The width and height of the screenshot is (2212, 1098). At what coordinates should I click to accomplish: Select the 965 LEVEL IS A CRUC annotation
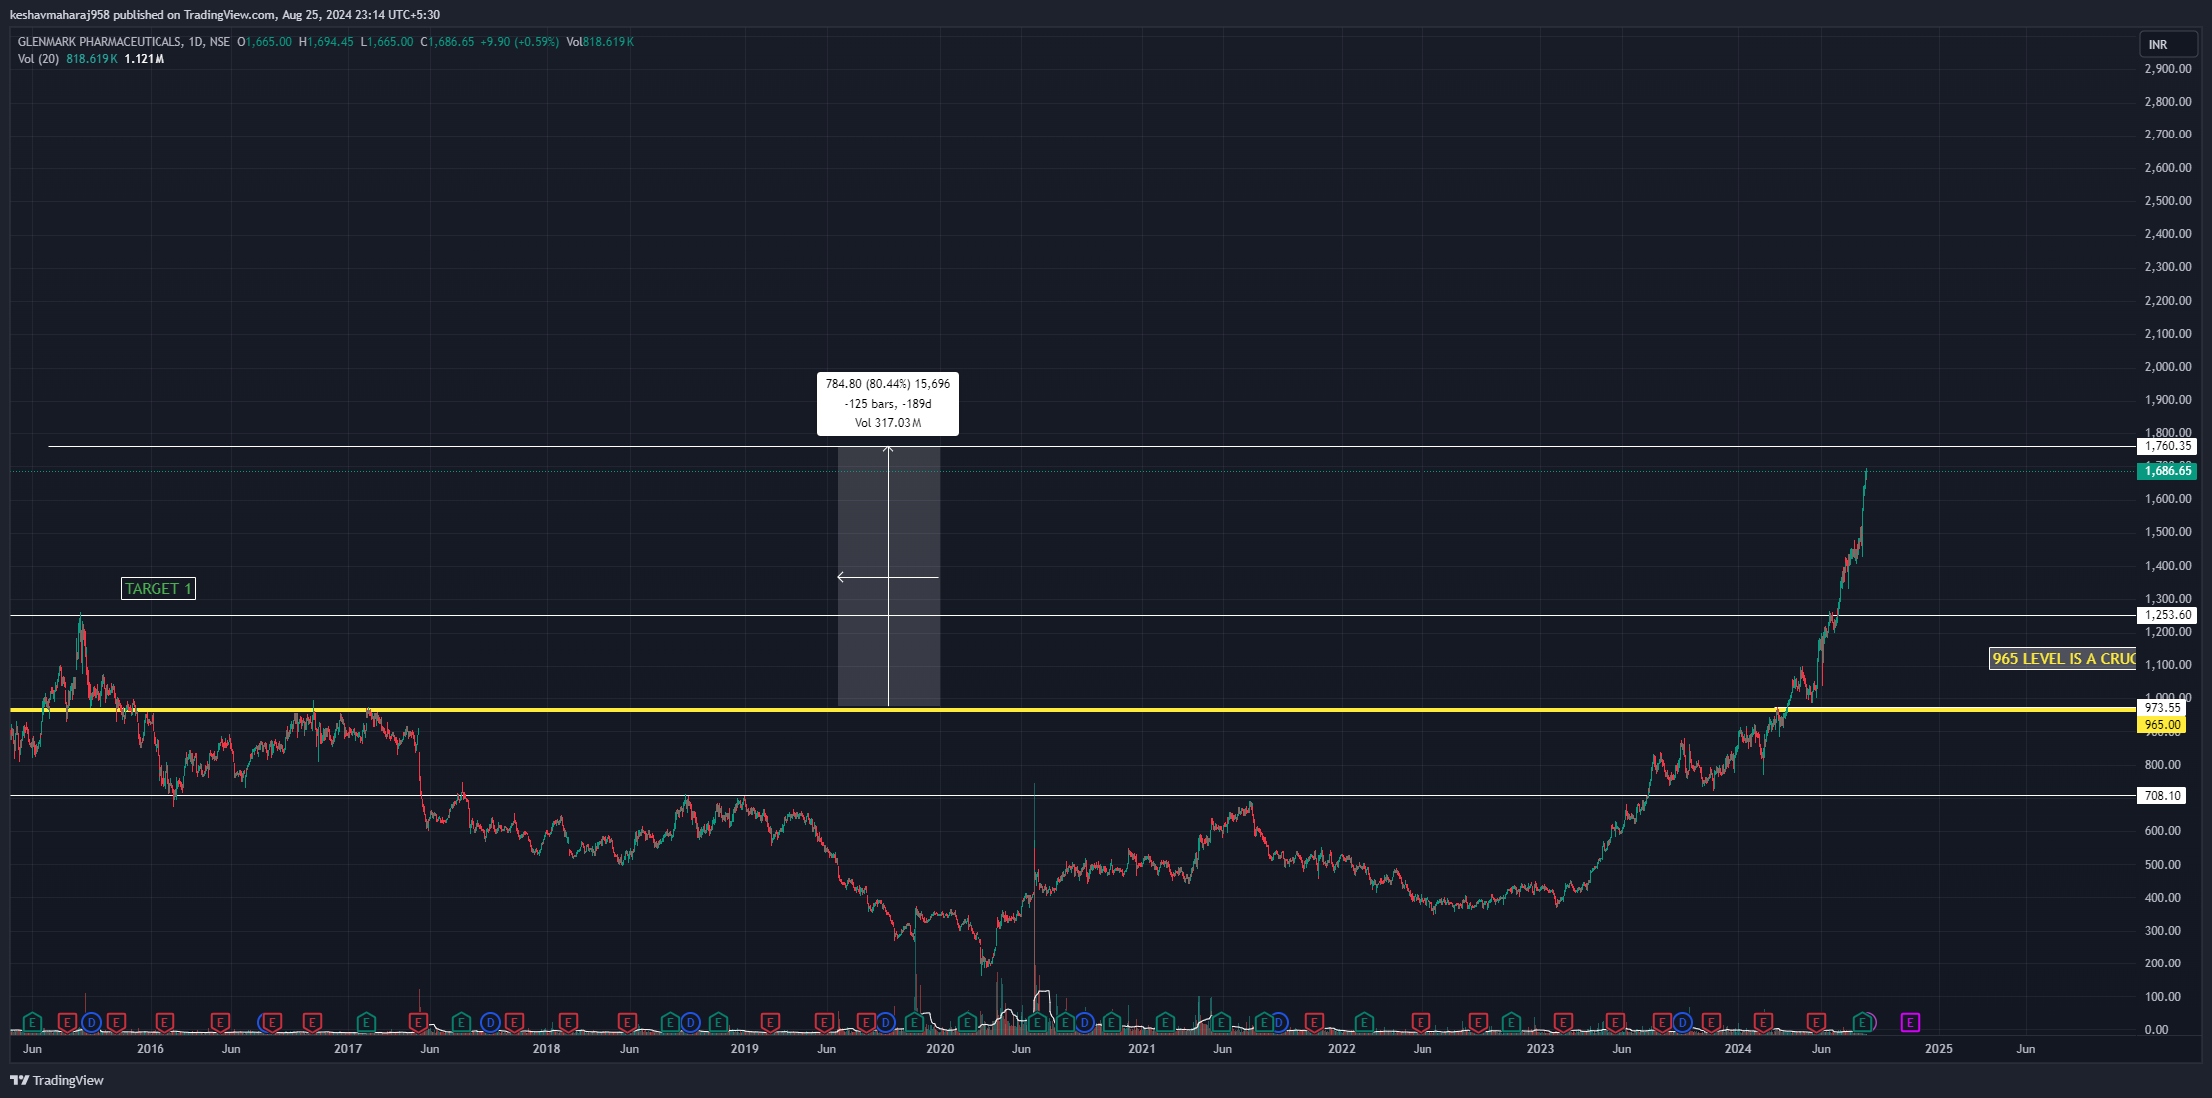[2062, 659]
